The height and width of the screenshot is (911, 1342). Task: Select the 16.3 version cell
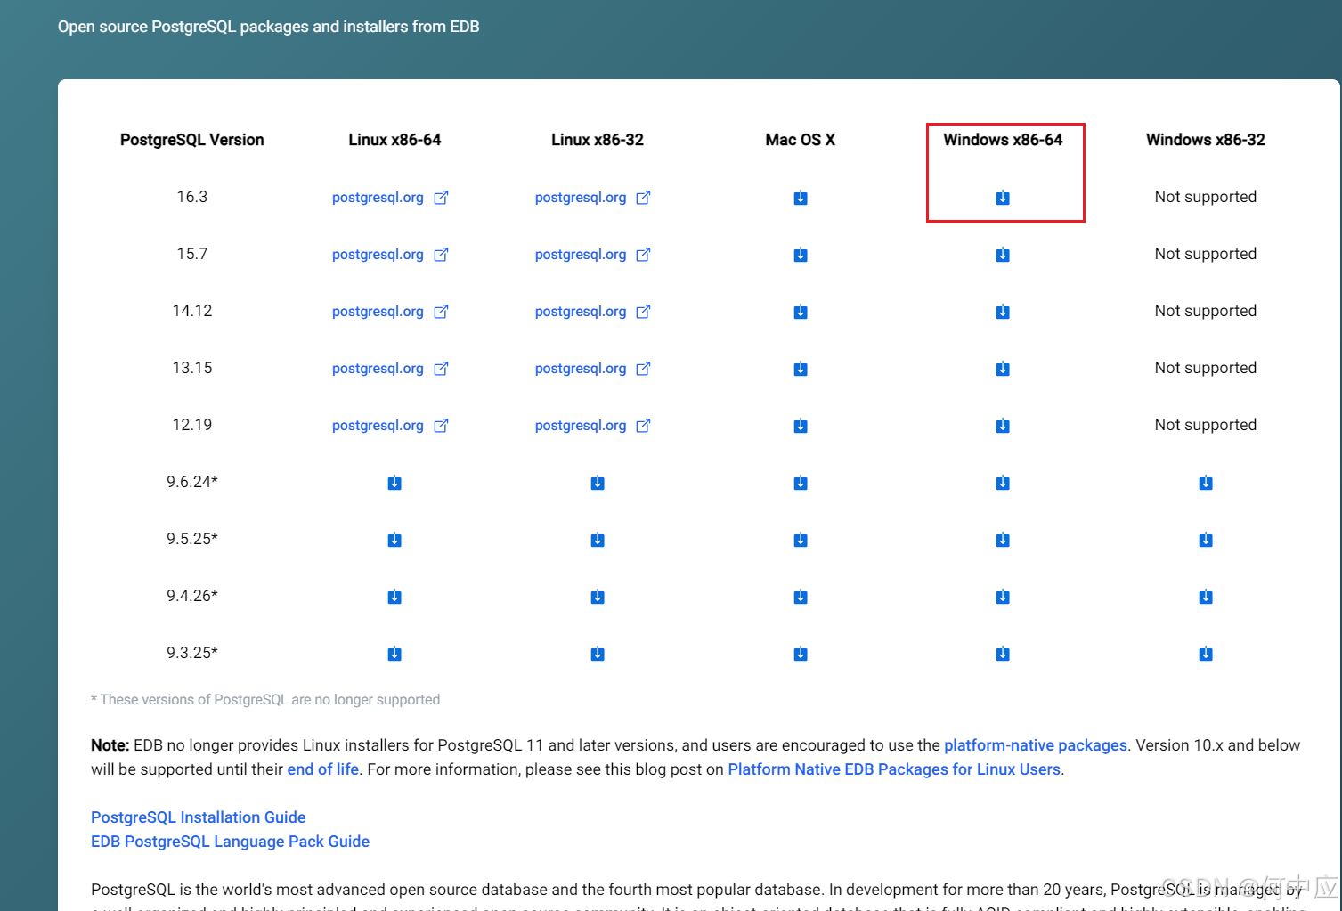[192, 197]
